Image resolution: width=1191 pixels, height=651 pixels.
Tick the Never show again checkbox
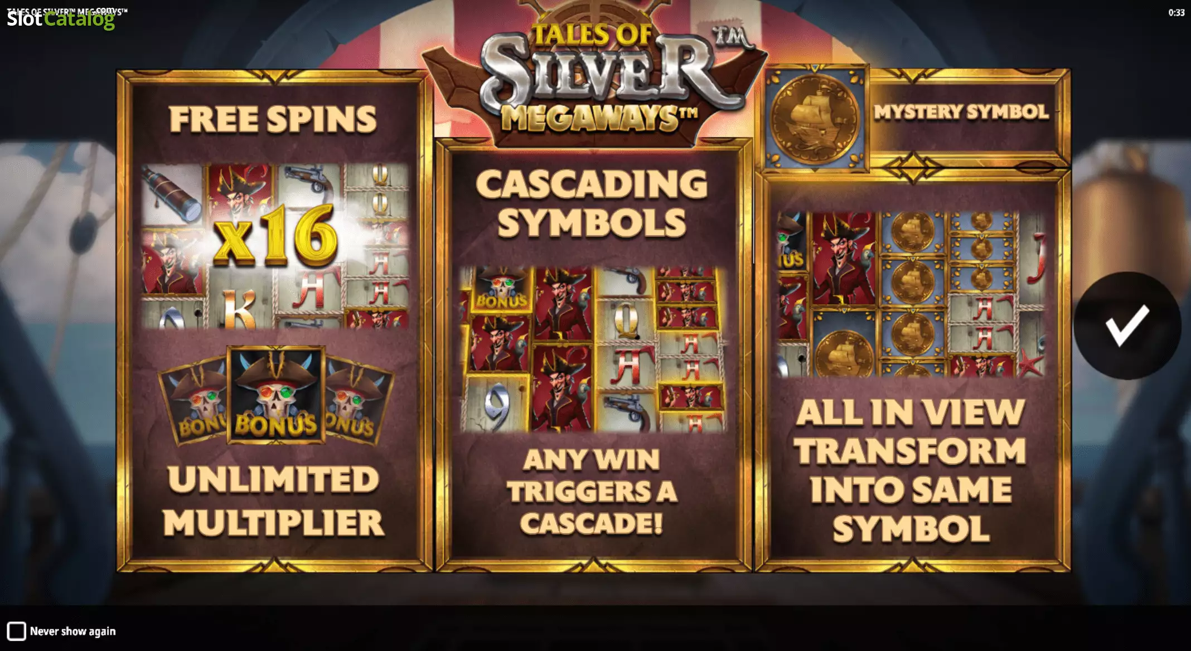pos(16,631)
